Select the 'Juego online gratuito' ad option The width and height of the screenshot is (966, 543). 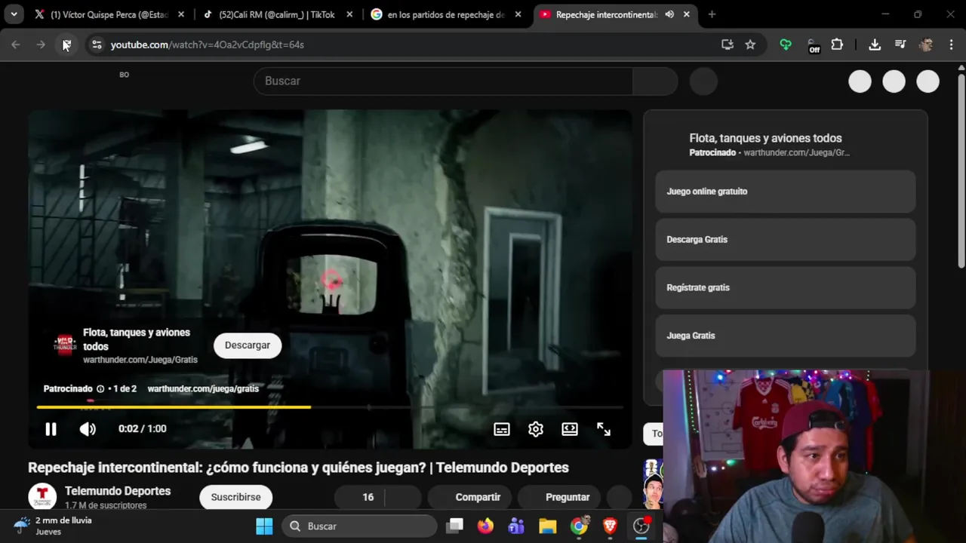785,192
